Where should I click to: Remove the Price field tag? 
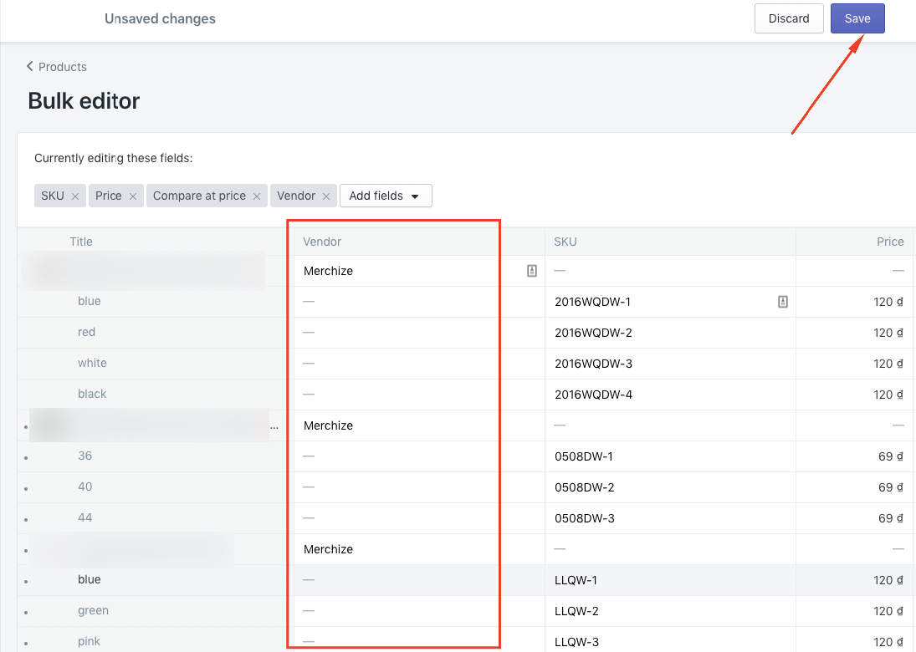[133, 196]
